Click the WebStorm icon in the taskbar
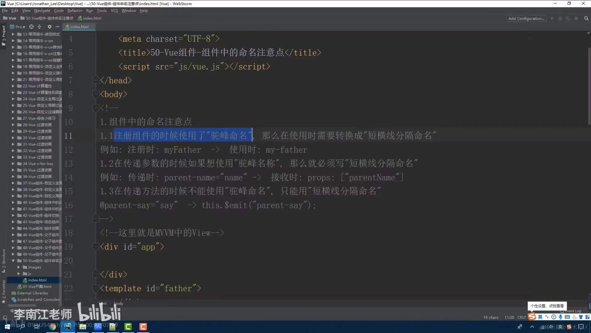591x333 pixels. [67, 327]
